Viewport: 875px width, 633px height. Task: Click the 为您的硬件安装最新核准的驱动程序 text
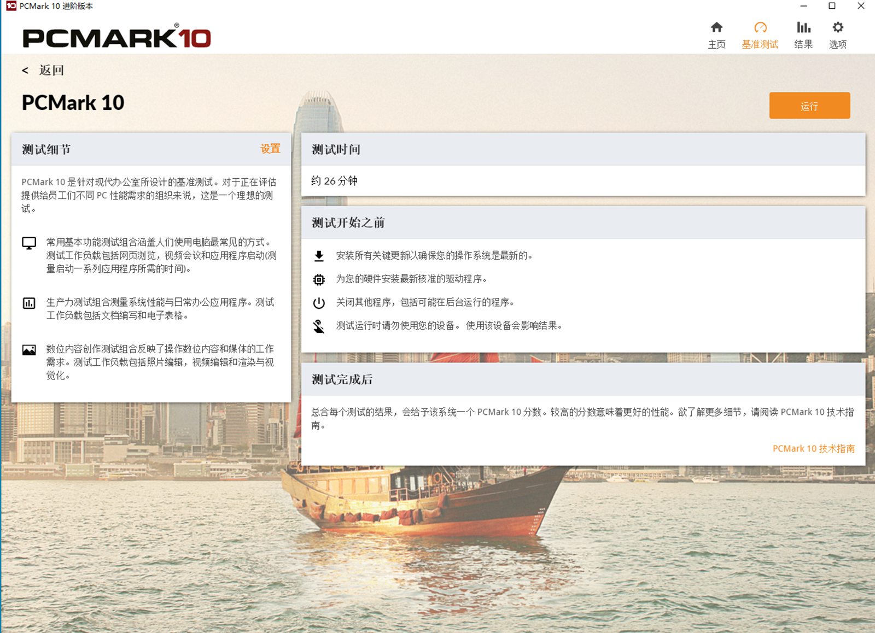point(411,279)
